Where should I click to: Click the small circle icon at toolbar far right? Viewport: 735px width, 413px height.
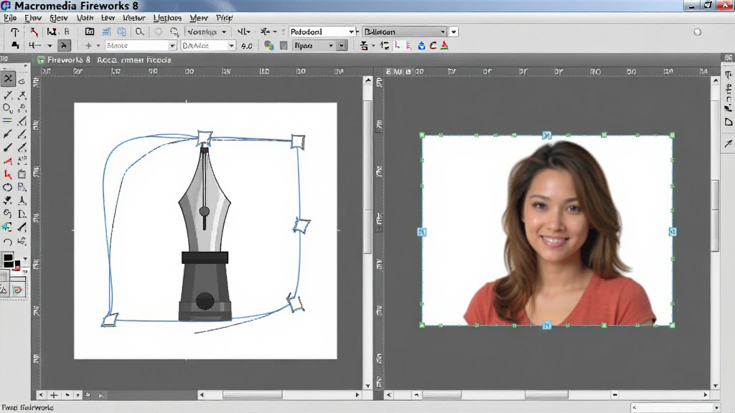pyautogui.click(x=698, y=32)
